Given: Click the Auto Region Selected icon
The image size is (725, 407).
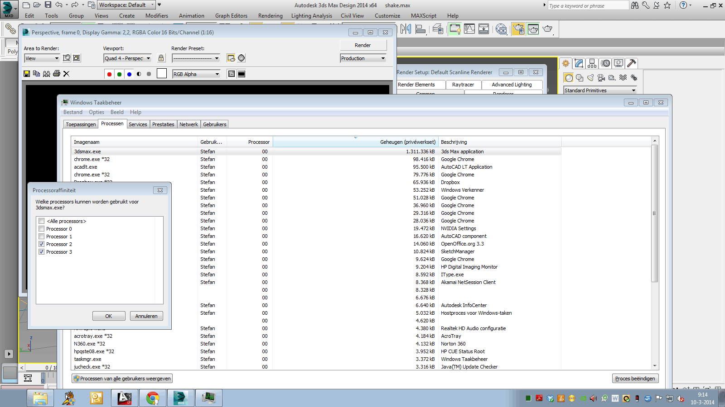Looking at the screenshot, I should 77,58.
